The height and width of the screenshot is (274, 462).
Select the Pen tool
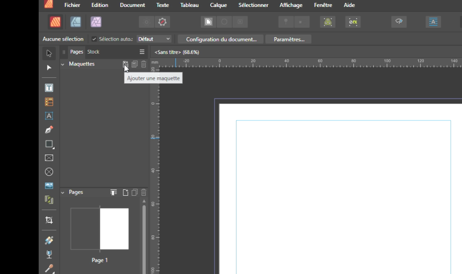point(49,130)
